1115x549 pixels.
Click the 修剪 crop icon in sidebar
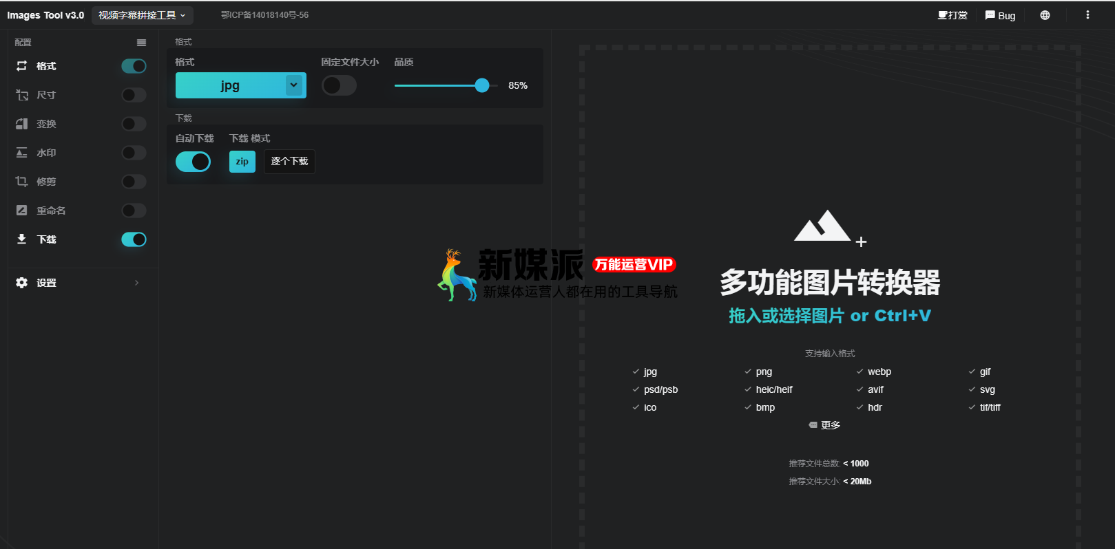(22, 182)
